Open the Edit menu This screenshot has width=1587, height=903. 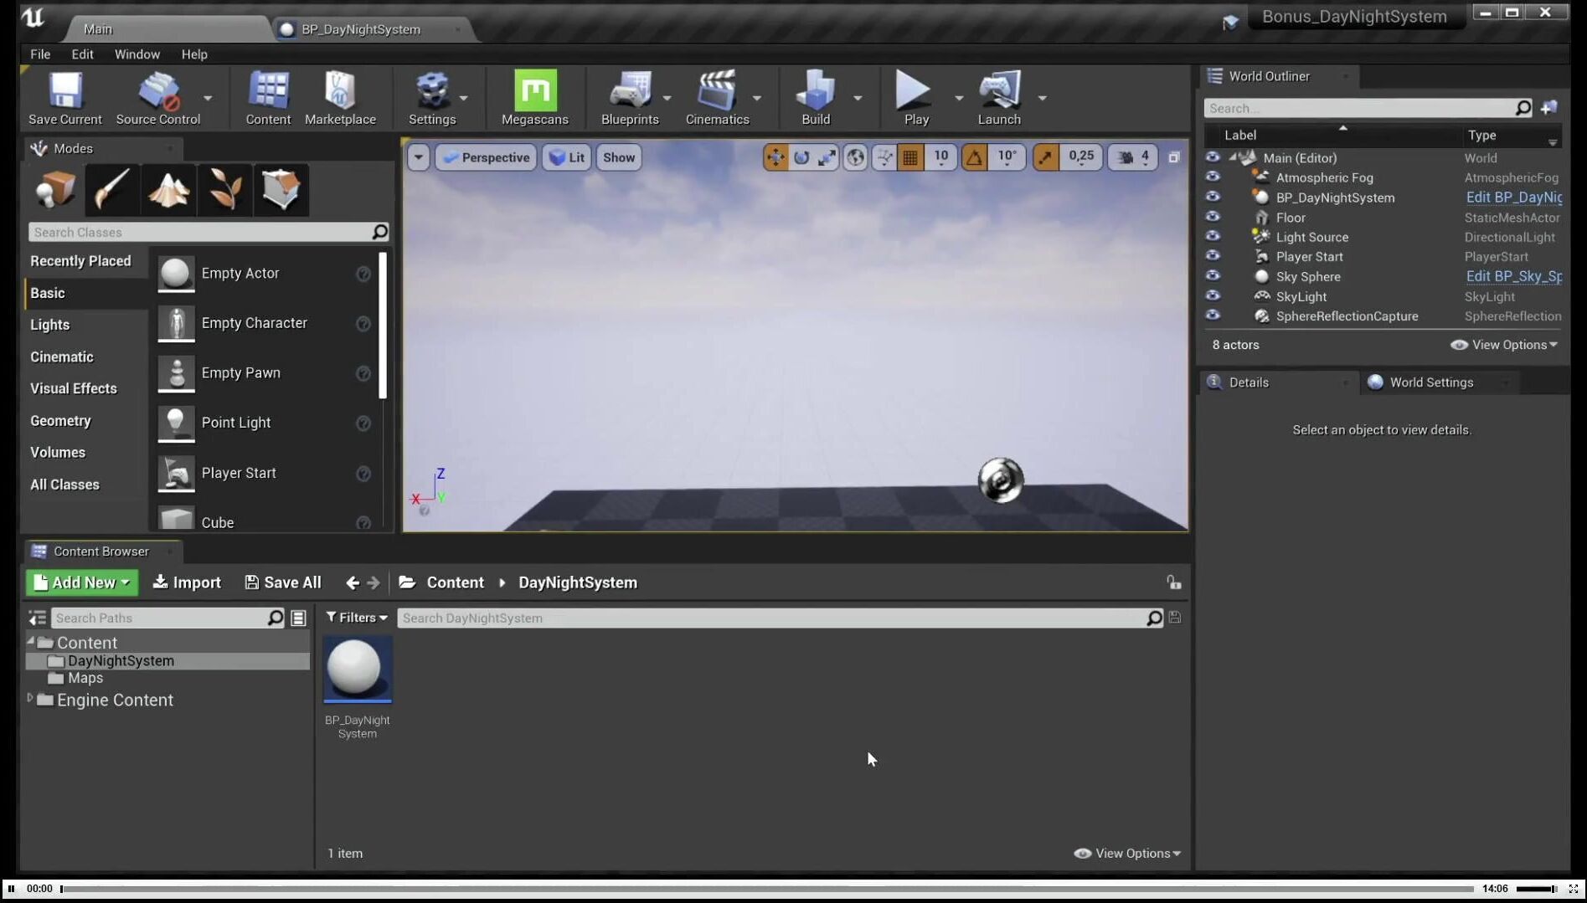tap(82, 54)
